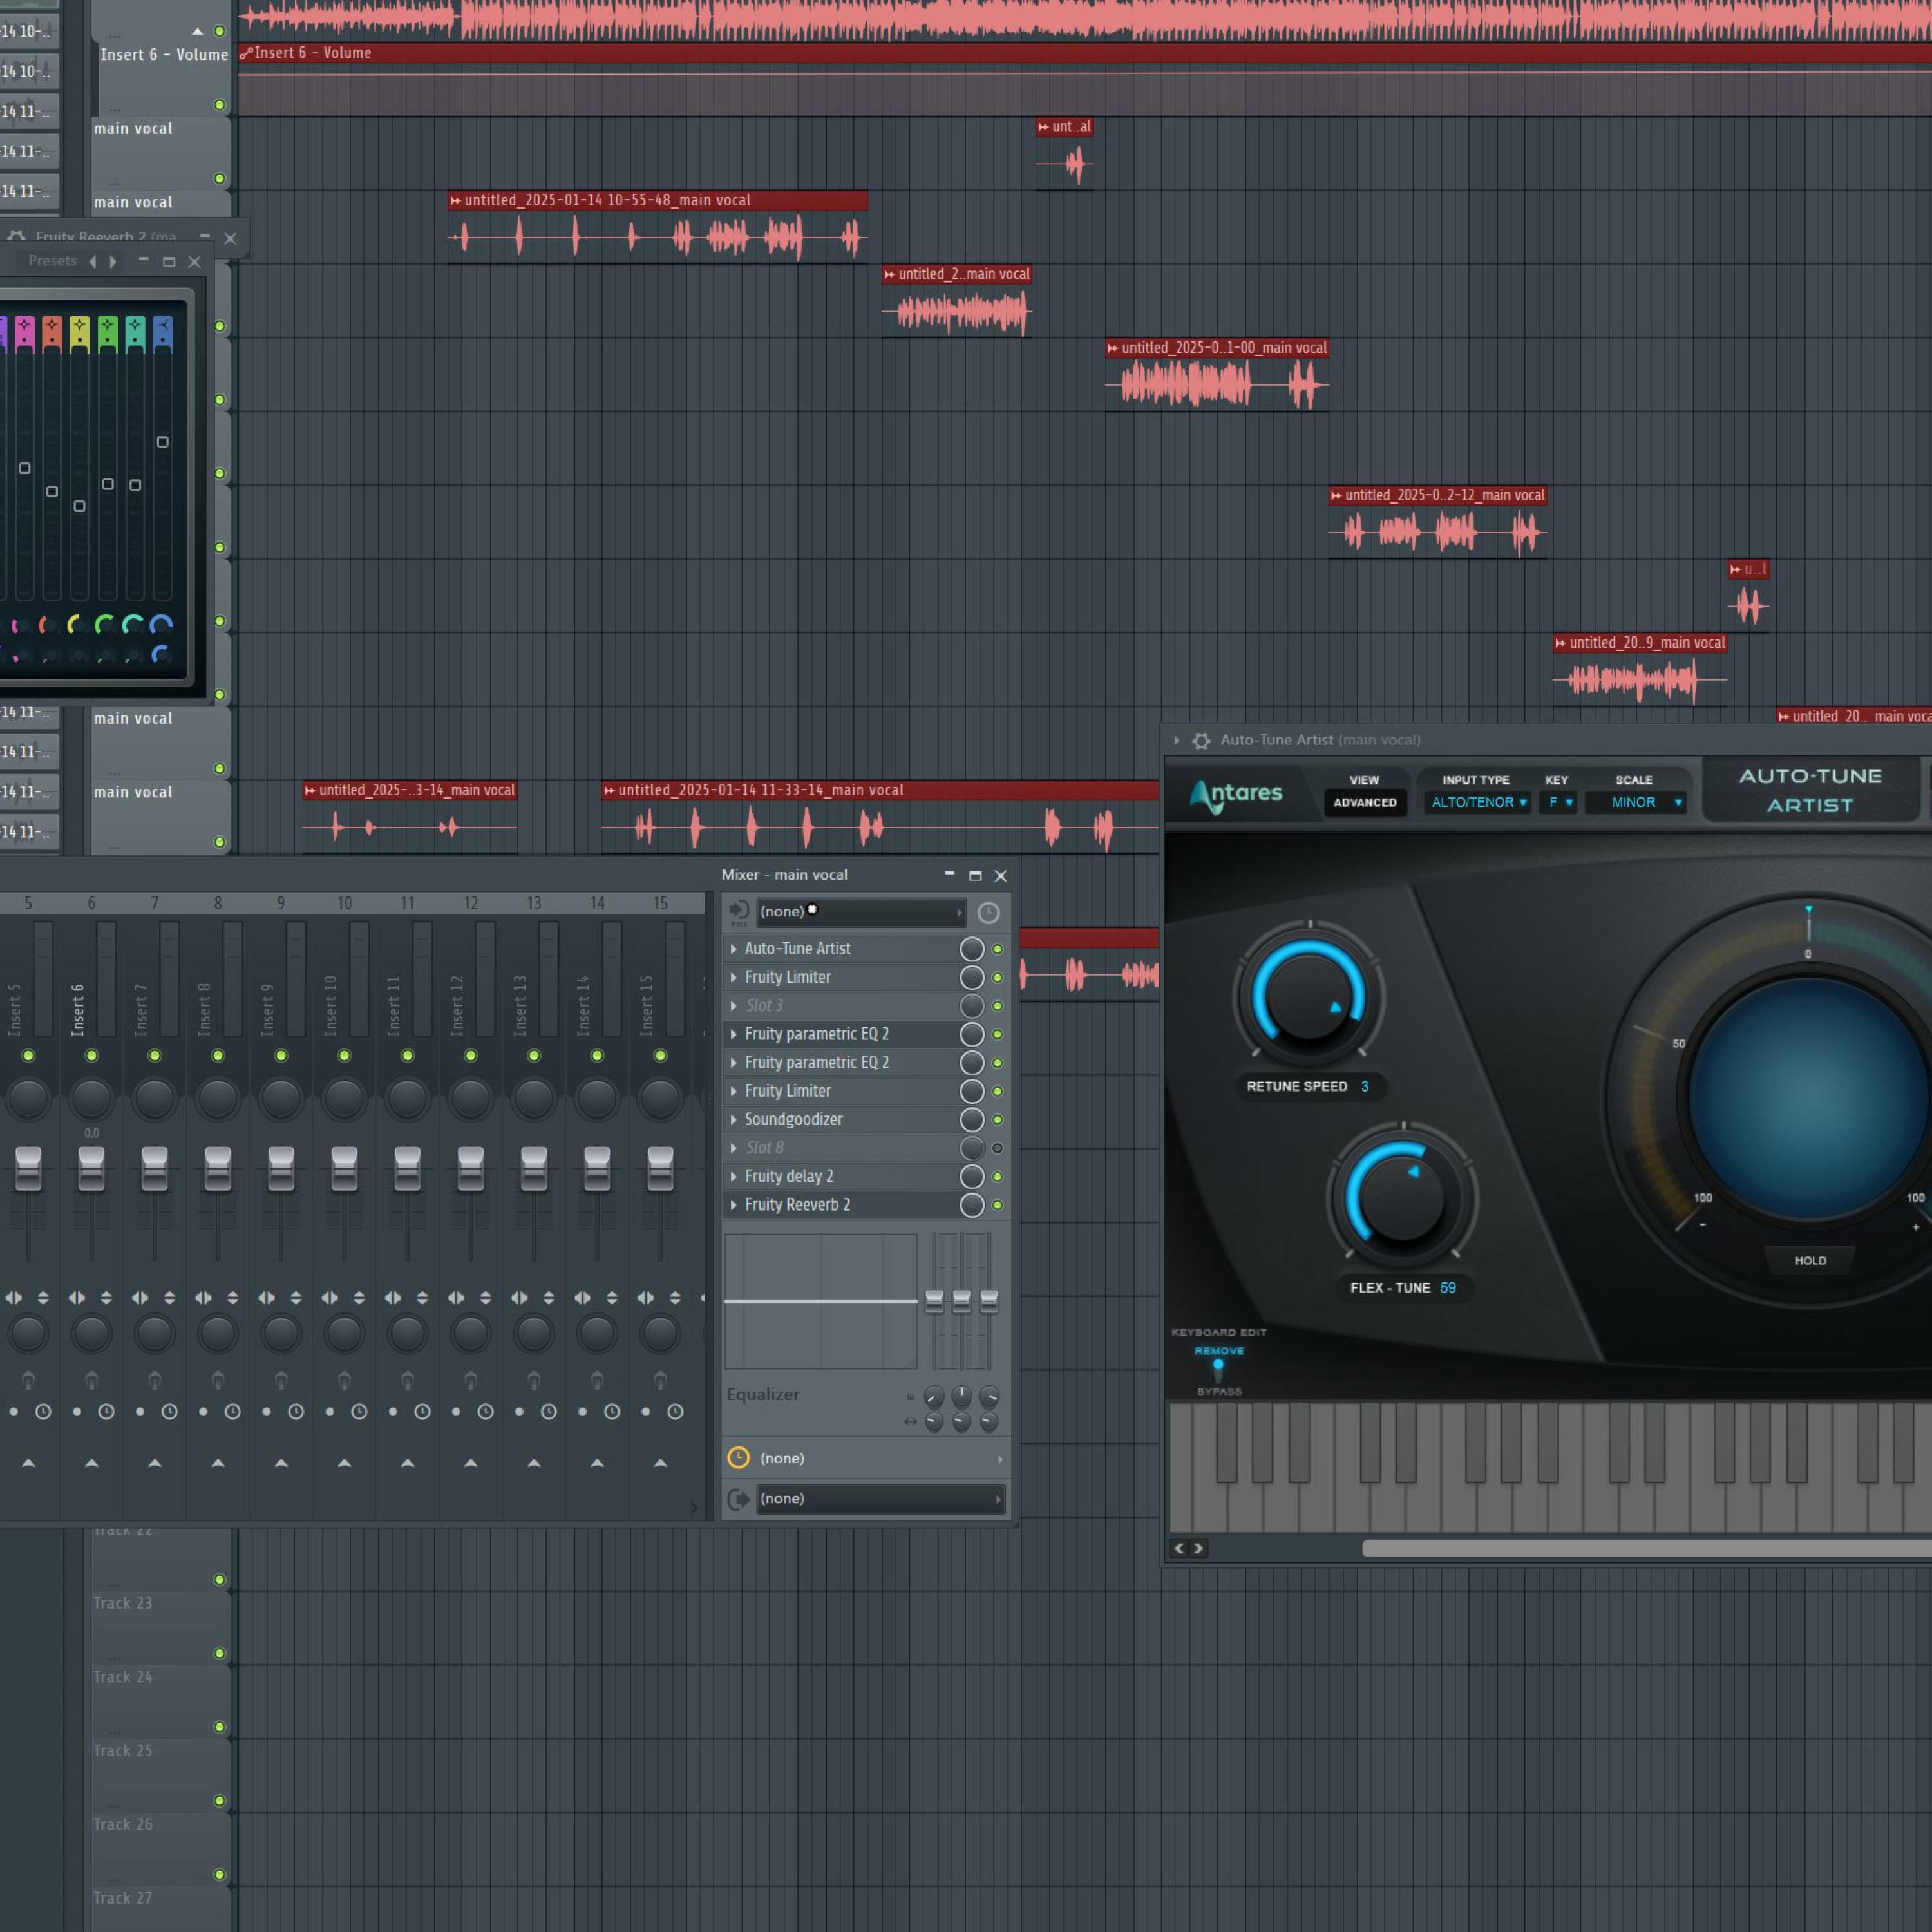Adjust the RETUNE SPEED knob
The width and height of the screenshot is (1932, 1932).
[1309, 997]
